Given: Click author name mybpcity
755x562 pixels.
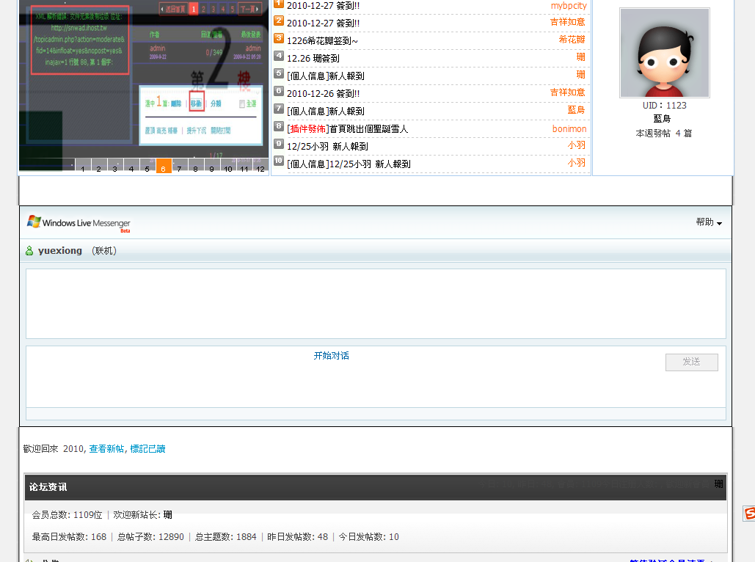Looking at the screenshot, I should tap(569, 6).
